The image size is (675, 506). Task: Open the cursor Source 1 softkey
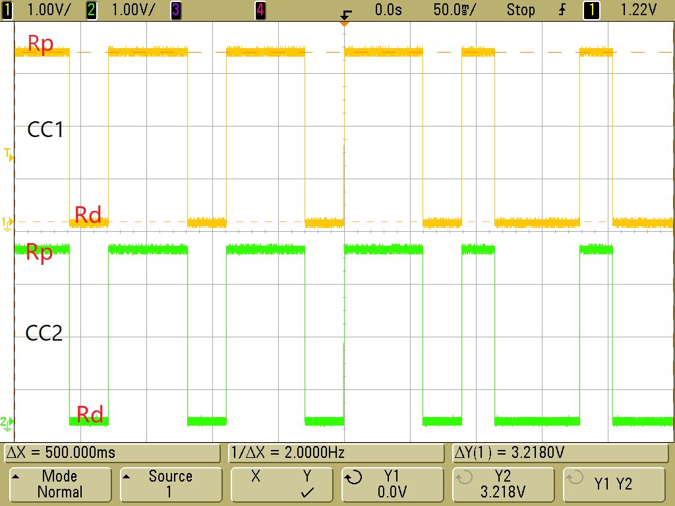tap(171, 484)
